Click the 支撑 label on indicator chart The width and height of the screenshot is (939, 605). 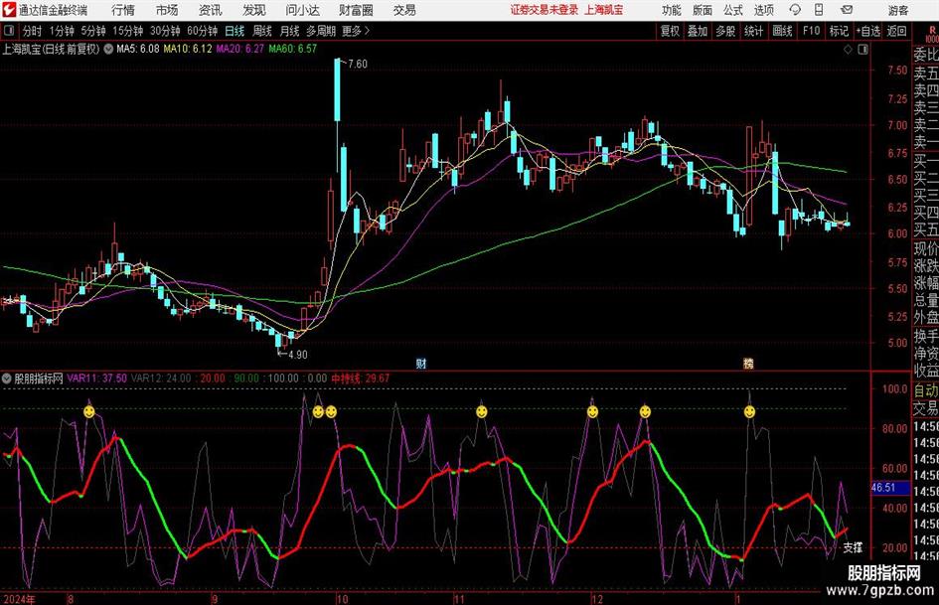tap(853, 547)
